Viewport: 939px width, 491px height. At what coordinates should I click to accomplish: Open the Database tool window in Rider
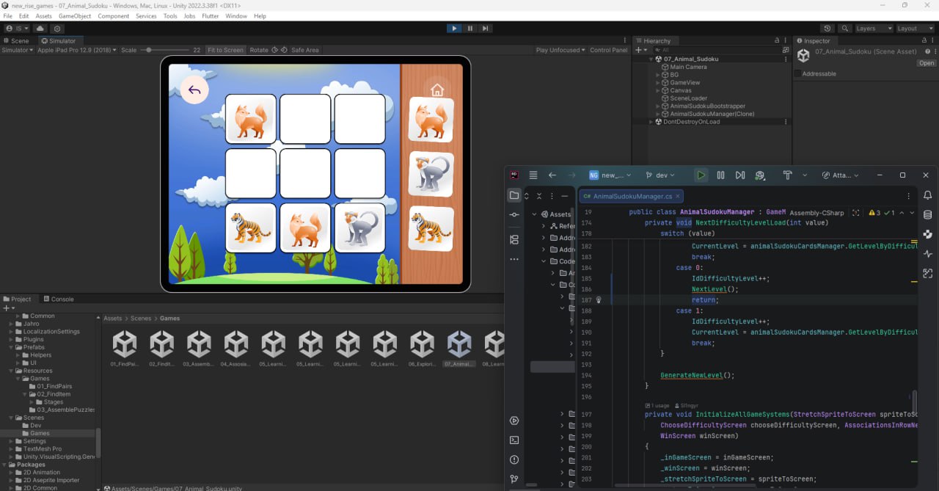(927, 215)
